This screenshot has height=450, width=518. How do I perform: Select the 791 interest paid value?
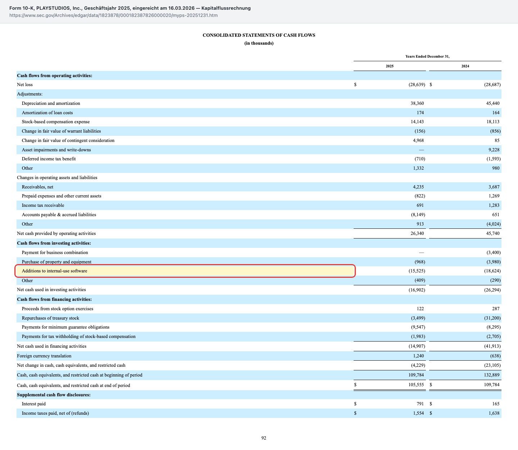coord(420,404)
